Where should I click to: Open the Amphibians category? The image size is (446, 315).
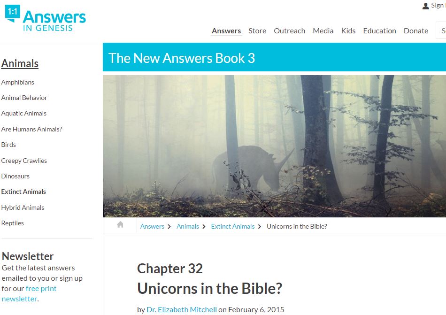click(18, 82)
